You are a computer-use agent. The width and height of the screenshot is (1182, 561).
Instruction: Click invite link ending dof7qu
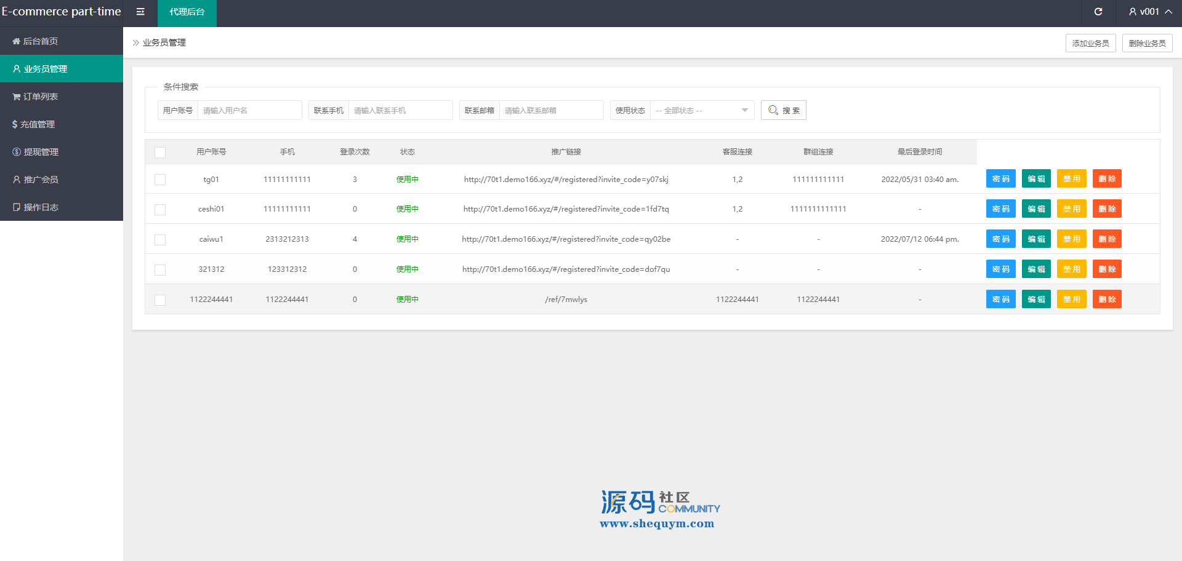pyautogui.click(x=566, y=269)
